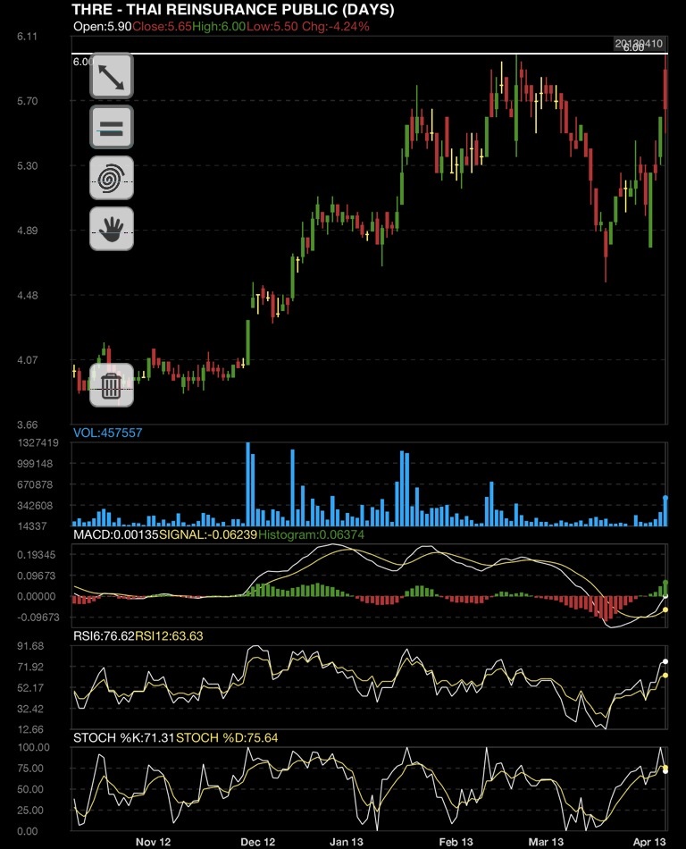Click the Apr 13 axis label
The width and height of the screenshot is (686, 849).
649,842
